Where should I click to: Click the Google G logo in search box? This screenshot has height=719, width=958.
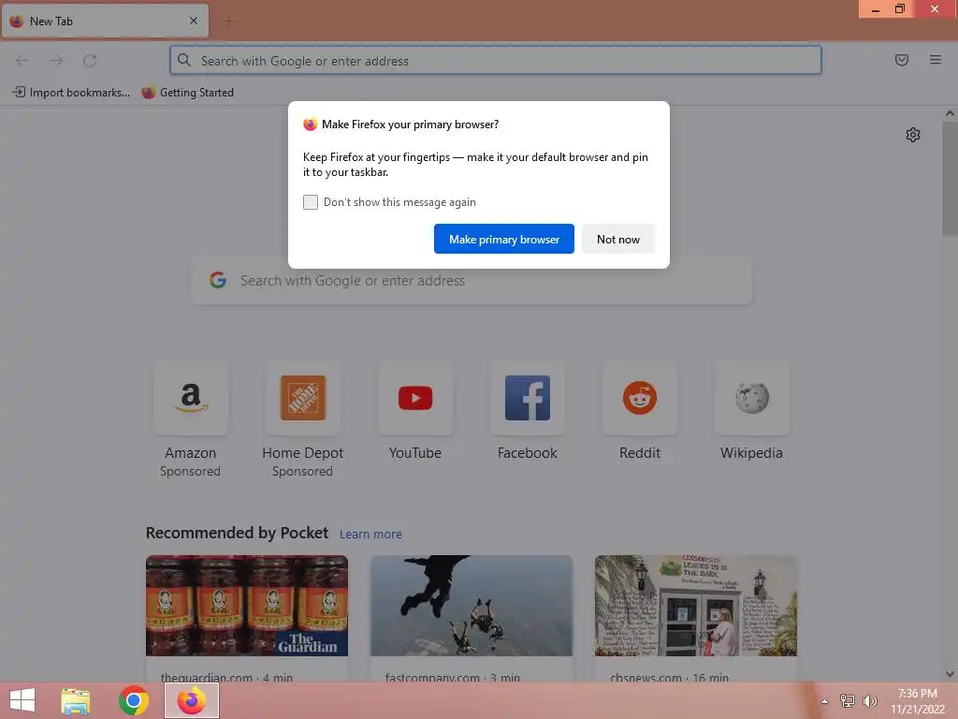(218, 280)
